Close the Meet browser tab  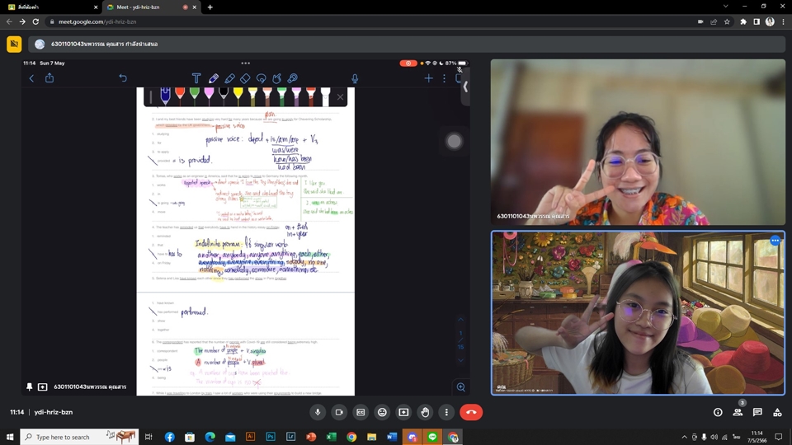click(x=195, y=7)
